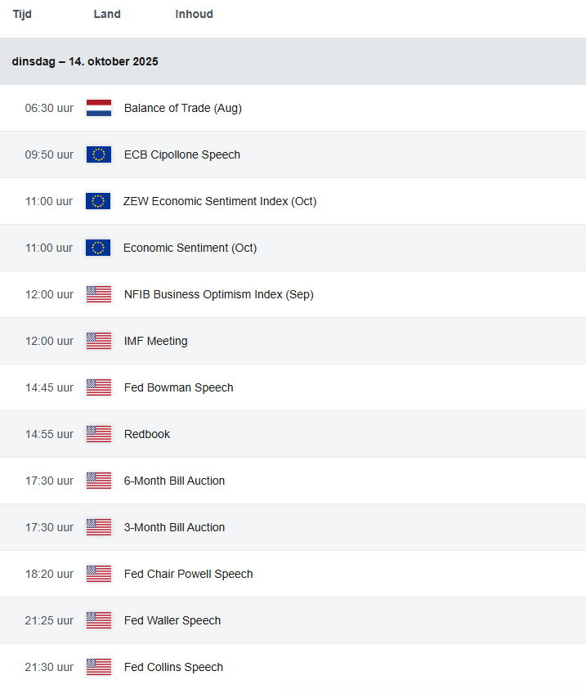Open the 3-Month Bill Auction entry
Image resolution: width=586 pixels, height=689 pixels.
[x=174, y=527]
